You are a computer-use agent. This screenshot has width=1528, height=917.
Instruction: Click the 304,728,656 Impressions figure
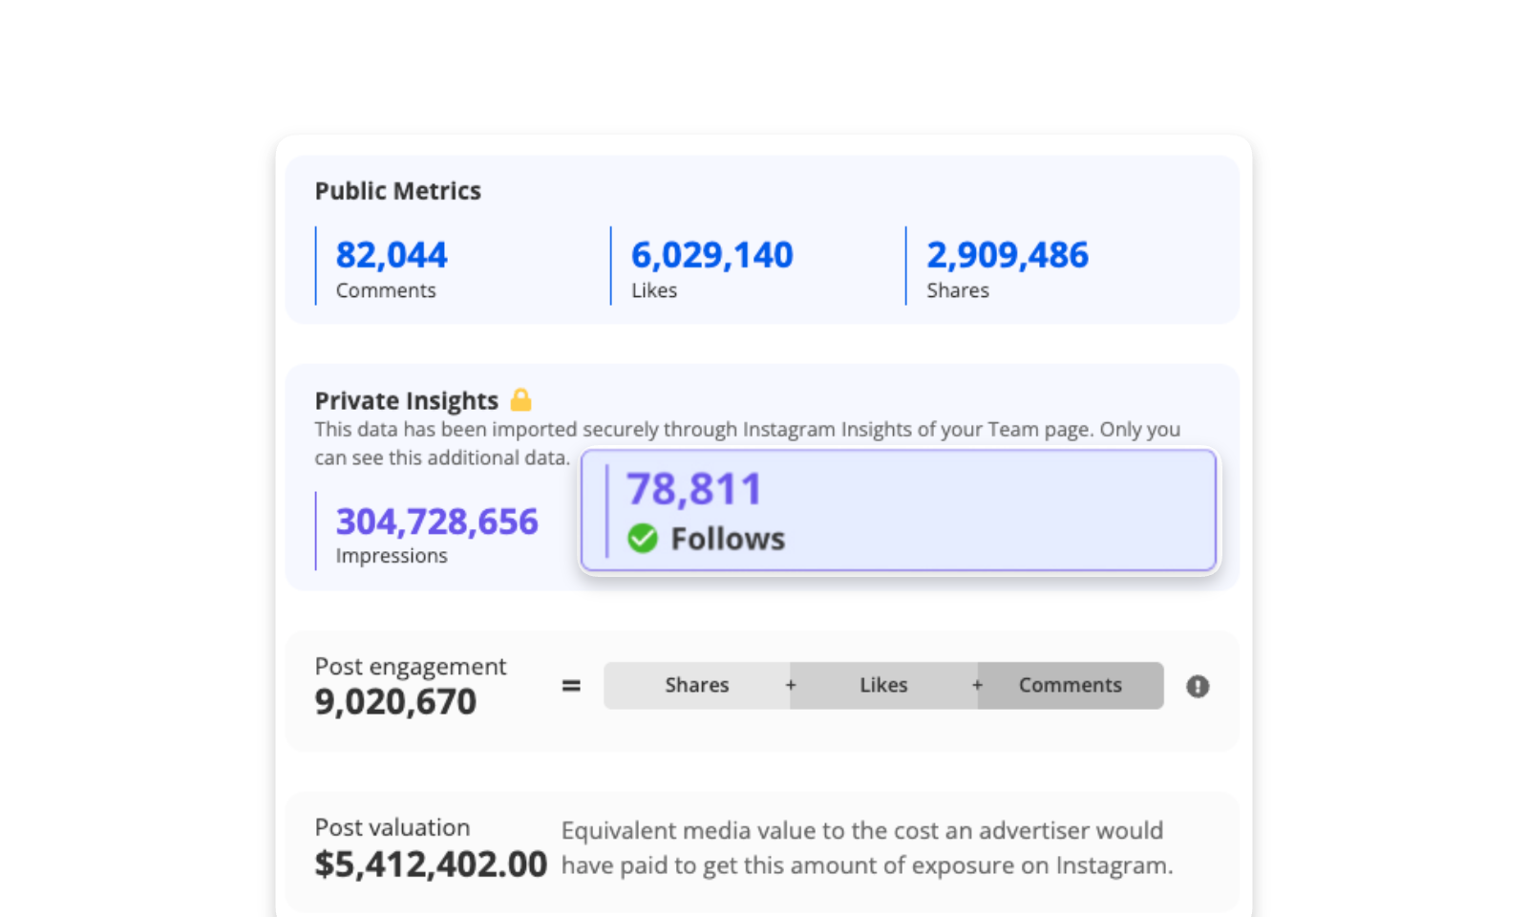coord(436,522)
